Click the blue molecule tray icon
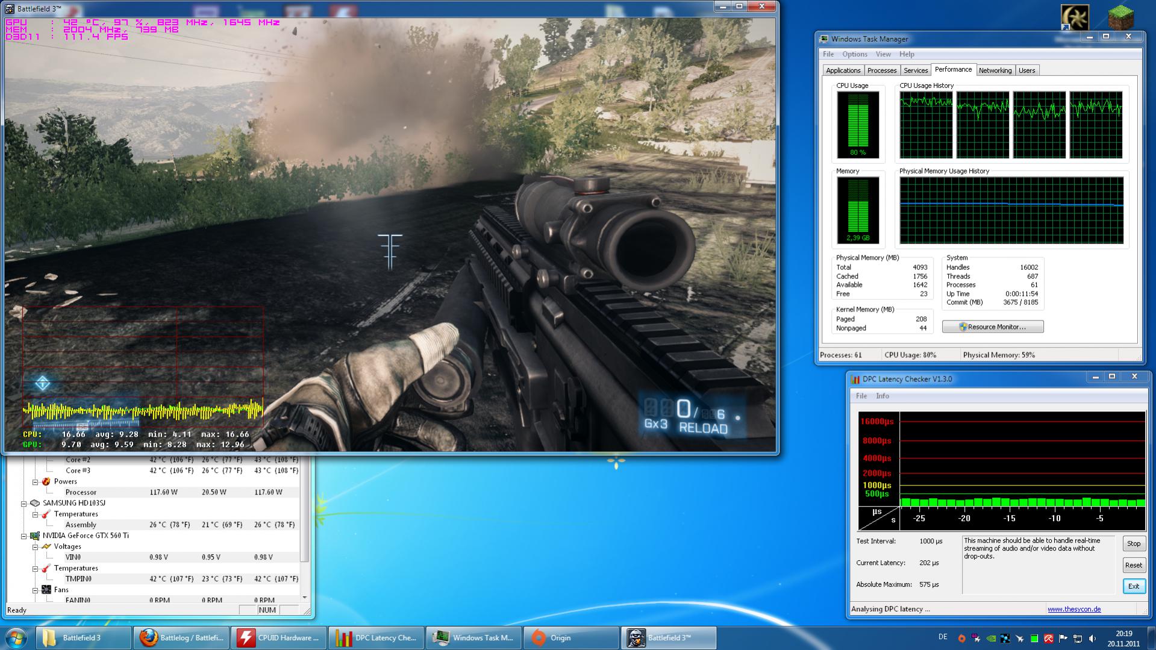Screen dimensions: 1156x650 coord(1005,639)
